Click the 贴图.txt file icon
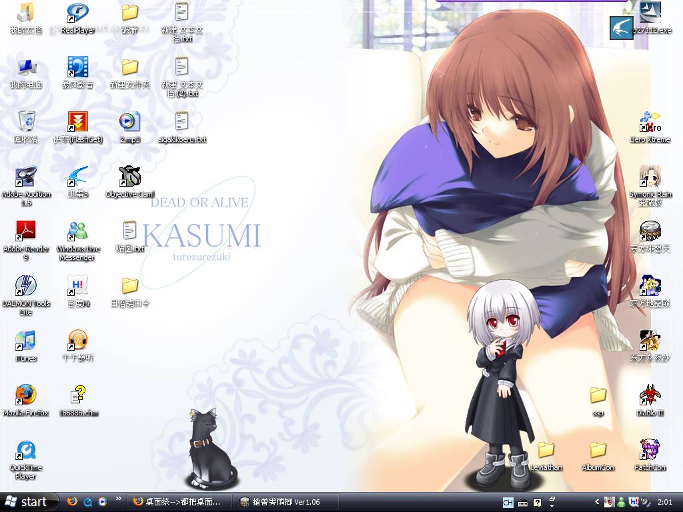Viewport: 683px width, 512px height. tap(130, 237)
